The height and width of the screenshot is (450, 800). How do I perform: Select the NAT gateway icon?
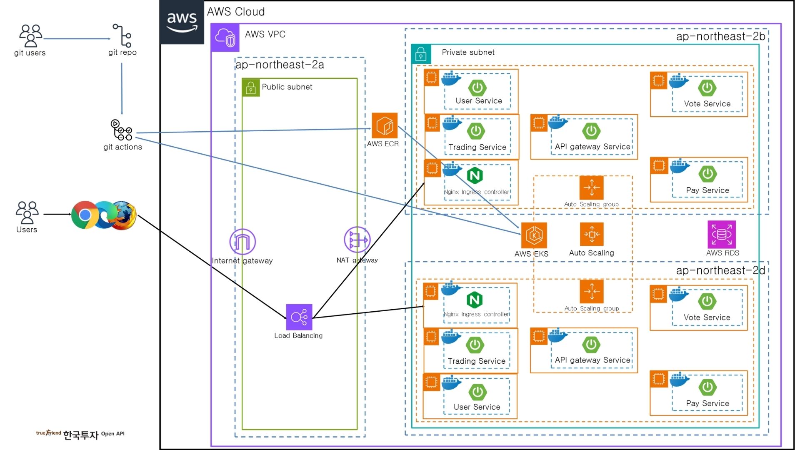(357, 240)
